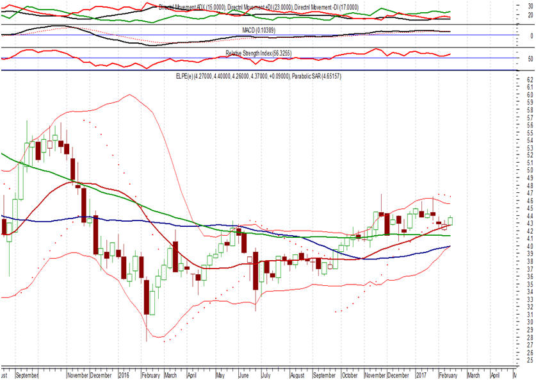The width and height of the screenshot is (536, 380).
Task: Click the 20 level on ADX axis
Action: point(530,15)
